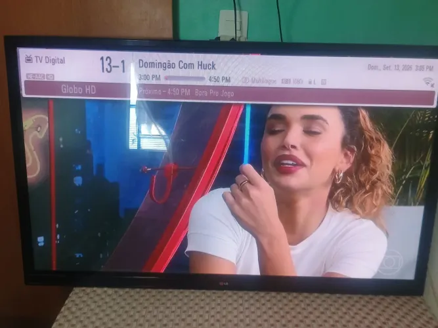Click the HE-AAC audio badge

pyautogui.click(x=35, y=77)
